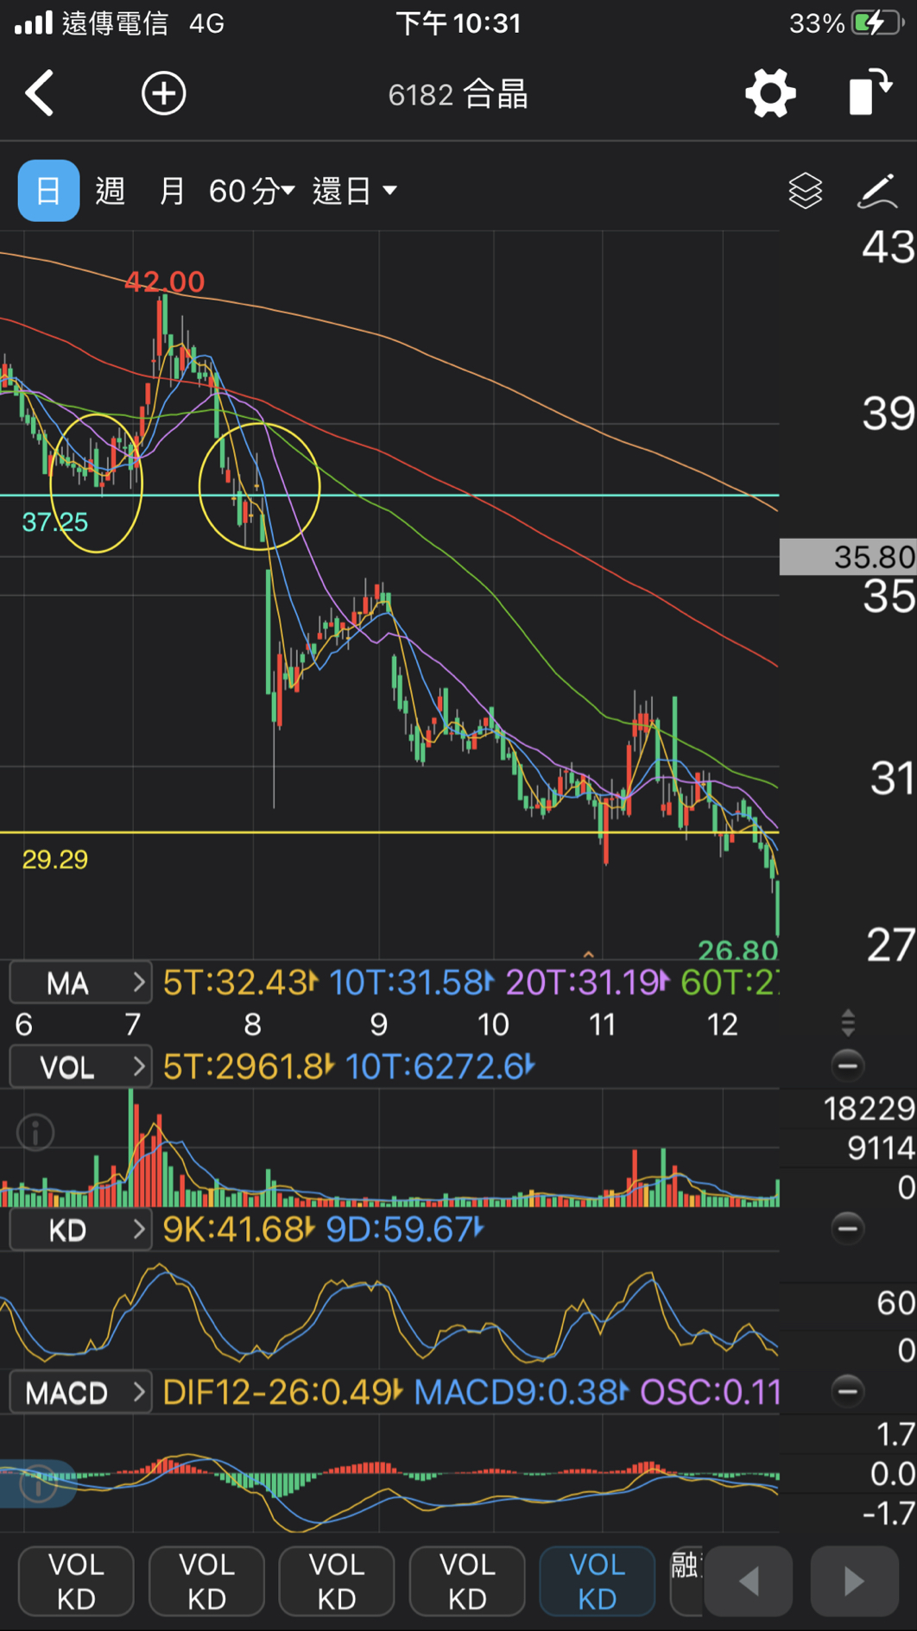Collapse the MACD panel with minus button
The width and height of the screenshot is (917, 1631).
pos(848,1390)
